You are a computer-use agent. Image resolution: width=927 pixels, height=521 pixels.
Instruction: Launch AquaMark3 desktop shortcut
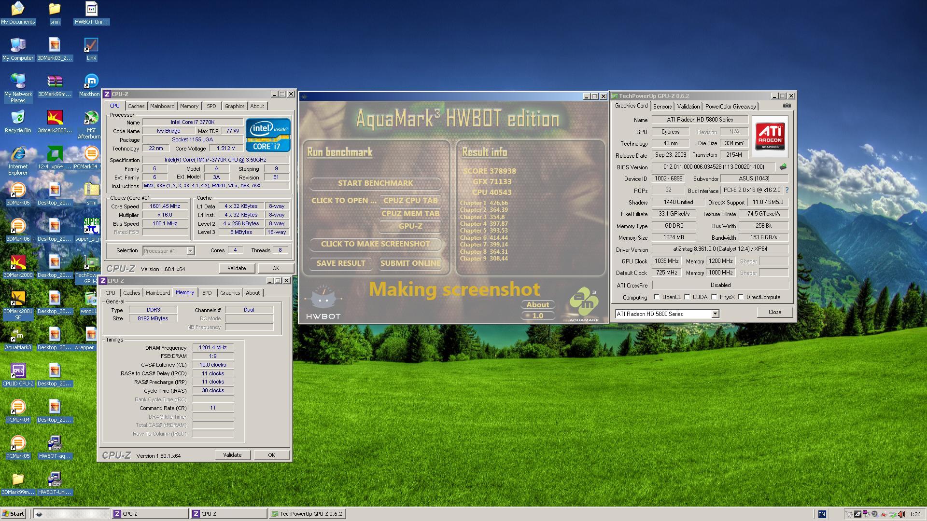18,339
